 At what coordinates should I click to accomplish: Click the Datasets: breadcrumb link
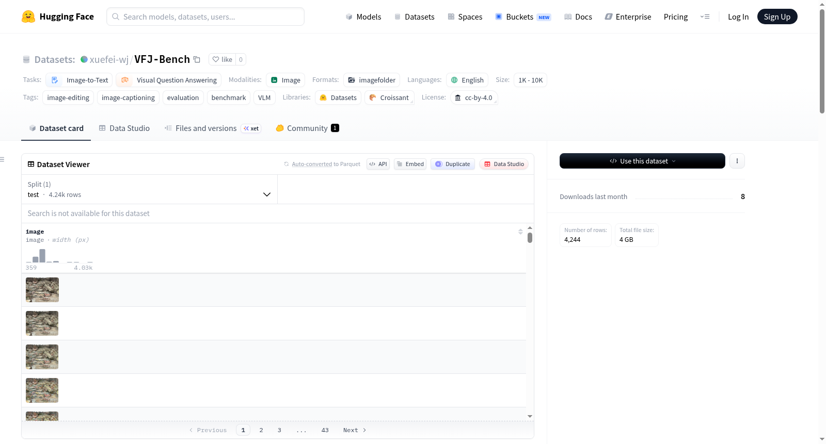[55, 59]
